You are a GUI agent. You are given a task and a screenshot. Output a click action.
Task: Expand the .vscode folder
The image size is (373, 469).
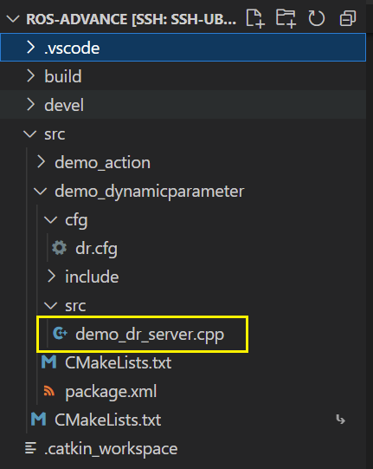pyautogui.click(x=183, y=48)
